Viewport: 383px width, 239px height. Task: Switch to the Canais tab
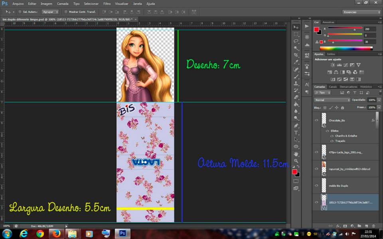click(333, 87)
